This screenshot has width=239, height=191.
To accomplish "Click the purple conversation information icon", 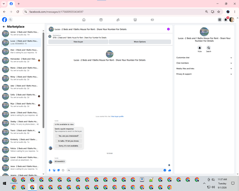I will (168, 29).
